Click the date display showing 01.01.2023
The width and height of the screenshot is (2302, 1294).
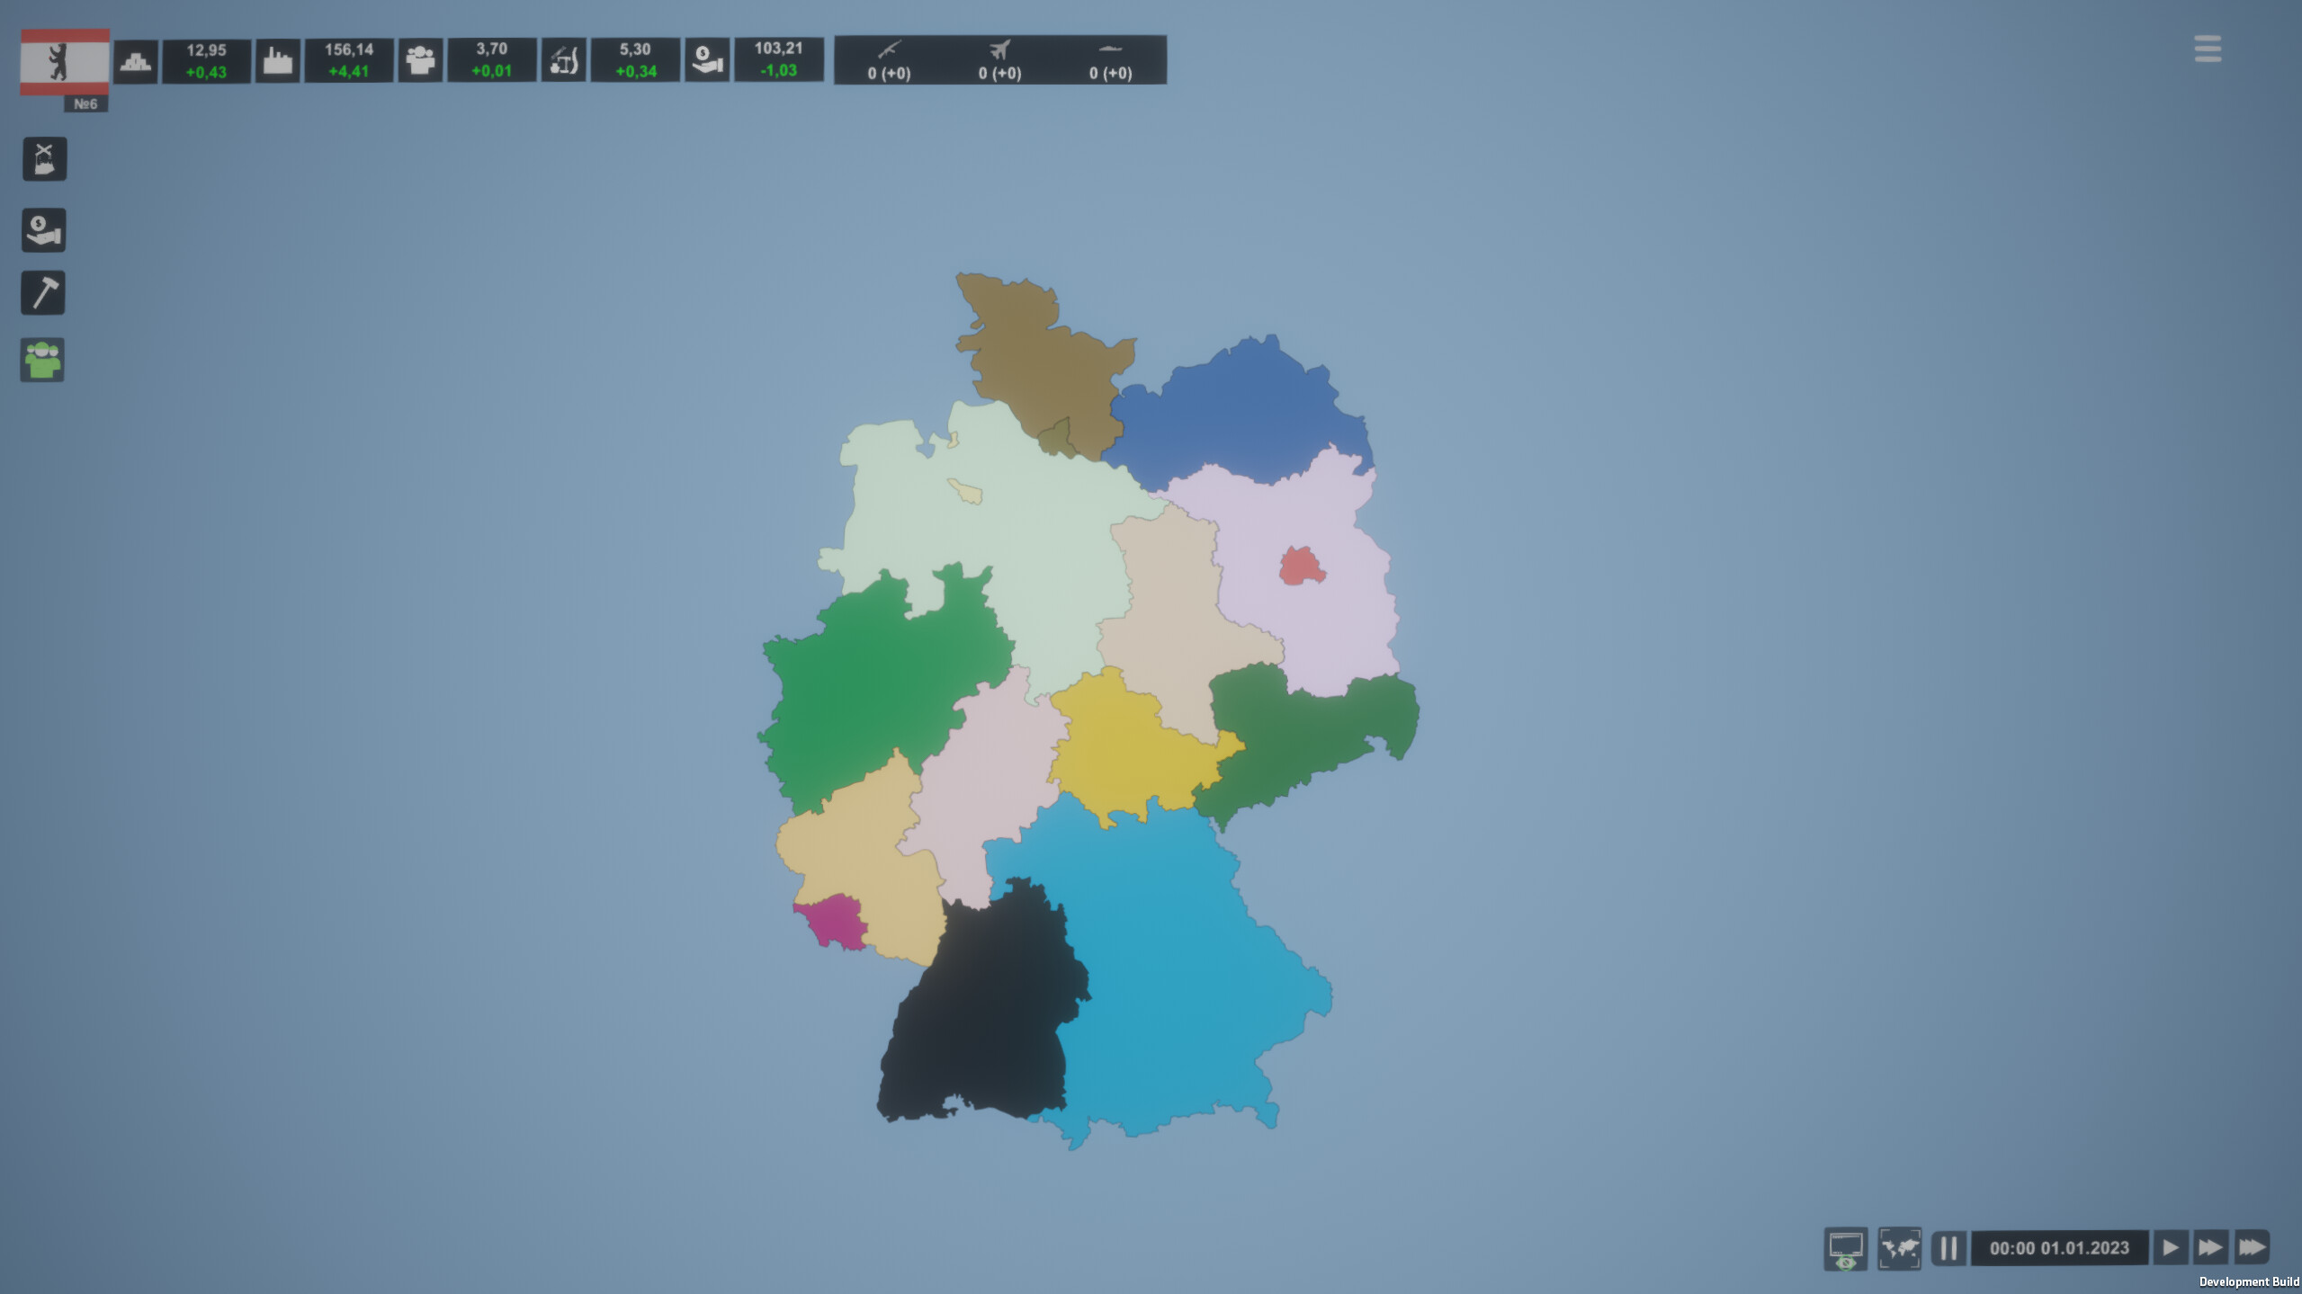(x=2059, y=1247)
